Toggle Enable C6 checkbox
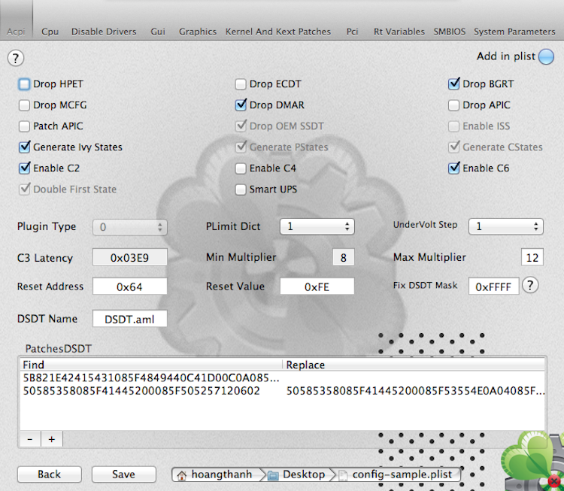564x491 pixels. [454, 168]
